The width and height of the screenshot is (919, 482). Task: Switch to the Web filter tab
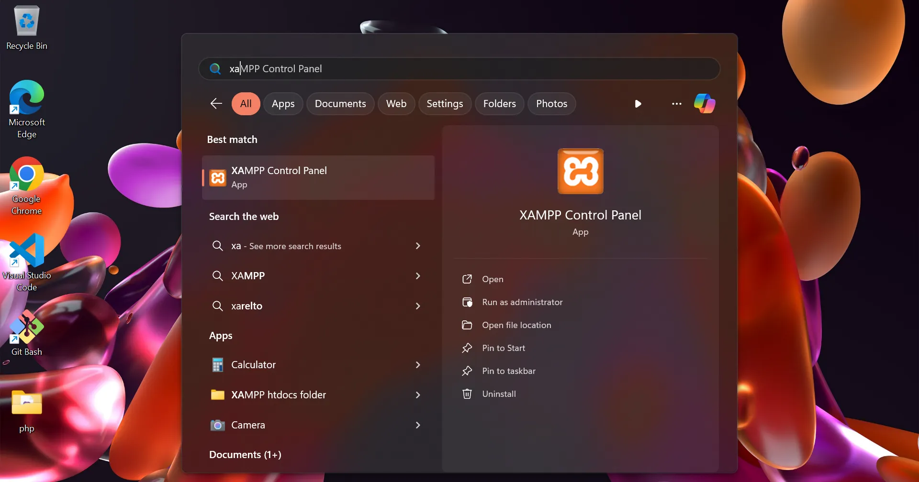click(396, 104)
